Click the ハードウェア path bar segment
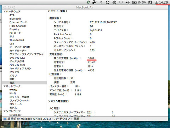 pyautogui.click(x=62, y=119)
